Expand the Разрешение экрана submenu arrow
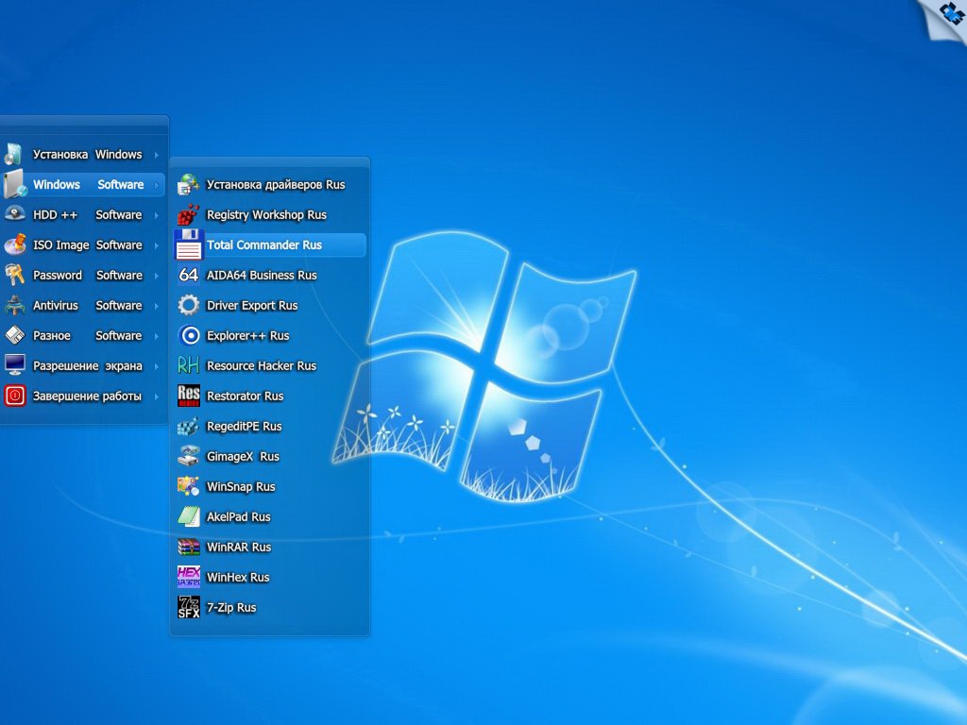Screen dimensions: 967x725 [x=157, y=366]
